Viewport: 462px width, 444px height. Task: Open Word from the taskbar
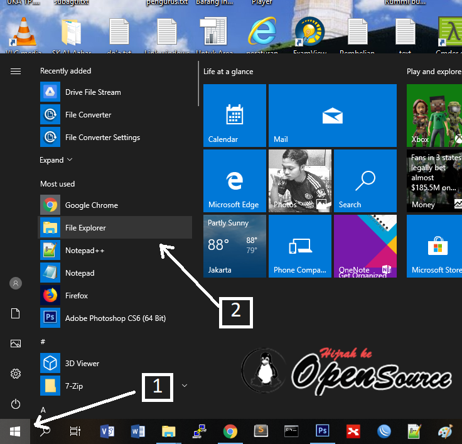(138, 431)
